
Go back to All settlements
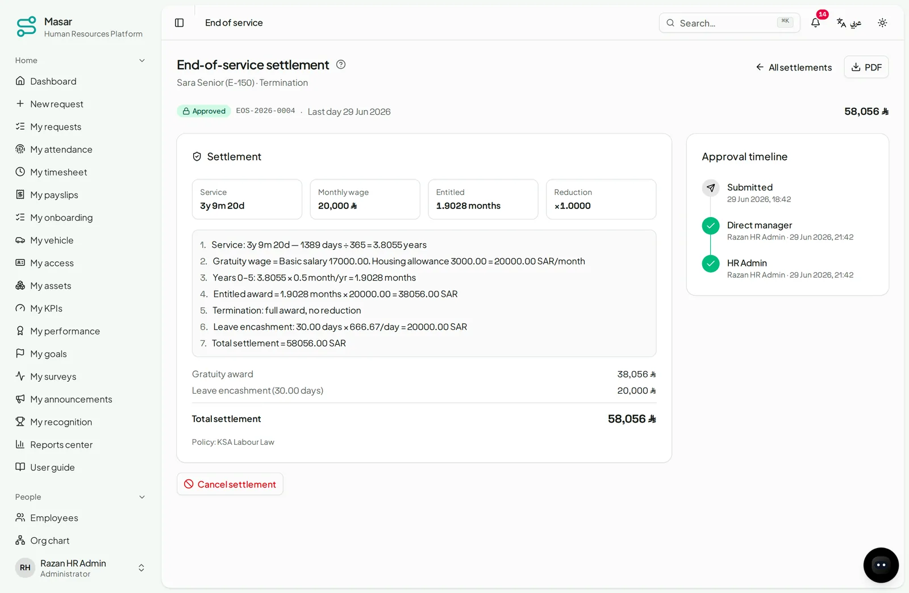(794, 67)
